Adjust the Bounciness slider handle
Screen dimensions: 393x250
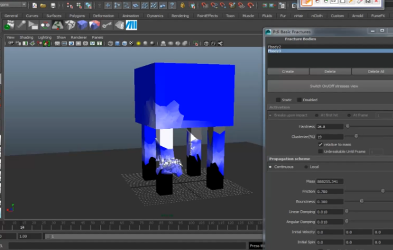pyautogui.click(x=362, y=201)
